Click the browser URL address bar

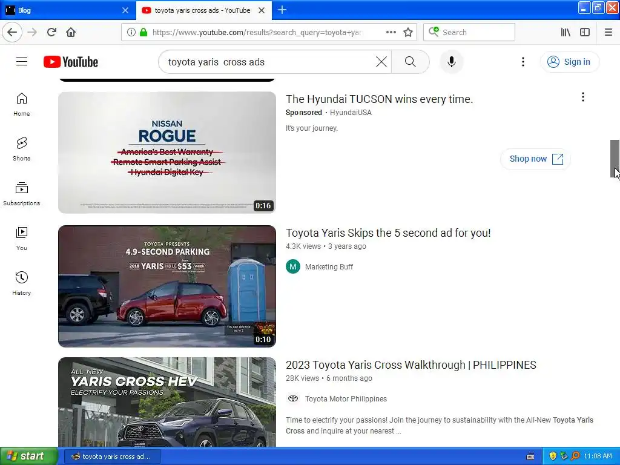click(257, 32)
